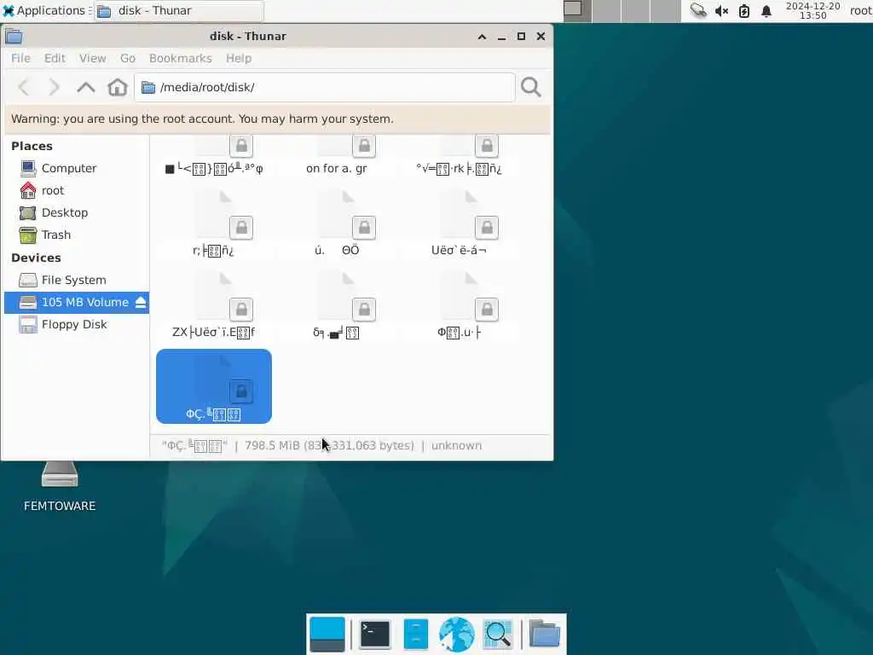Open Trash in the sidebar
This screenshot has height=655, width=873.
77,235
